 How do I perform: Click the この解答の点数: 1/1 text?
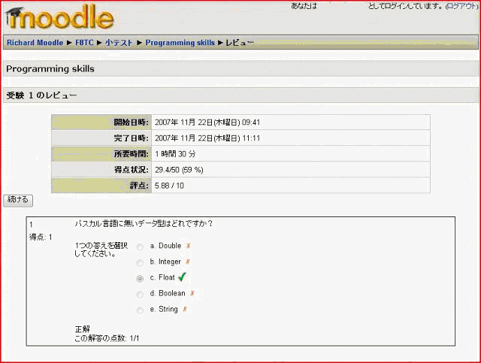(x=107, y=338)
